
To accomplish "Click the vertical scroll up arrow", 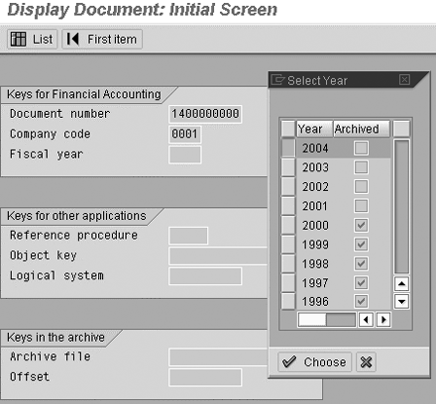I will point(401,284).
